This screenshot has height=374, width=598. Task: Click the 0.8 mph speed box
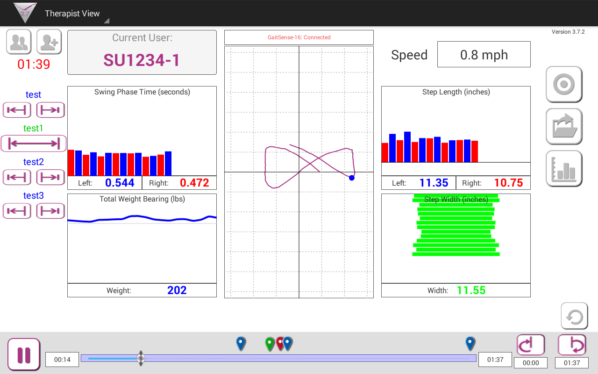point(484,55)
